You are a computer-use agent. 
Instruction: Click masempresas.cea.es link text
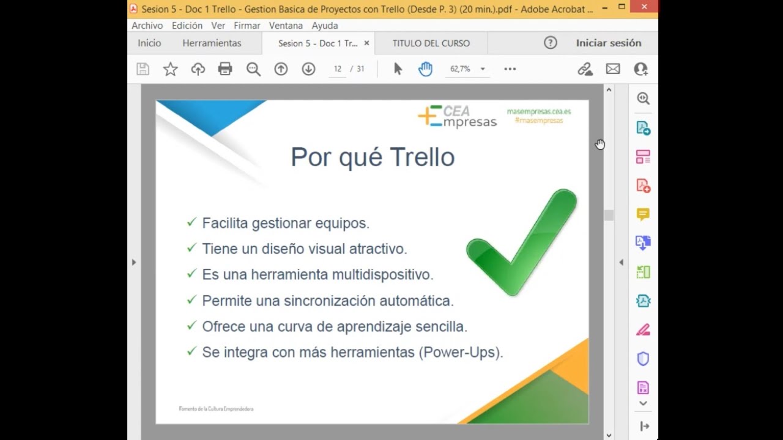[x=539, y=111]
